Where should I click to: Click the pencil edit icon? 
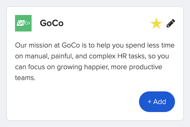click(171, 23)
